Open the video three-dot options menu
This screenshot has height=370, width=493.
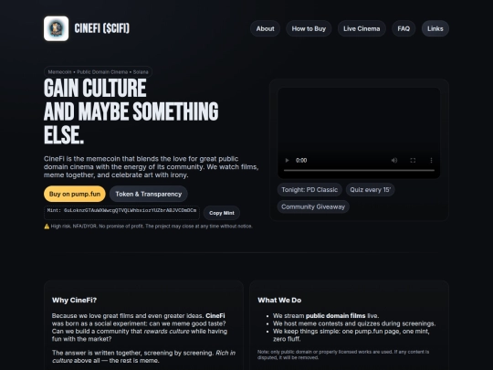pos(431,161)
